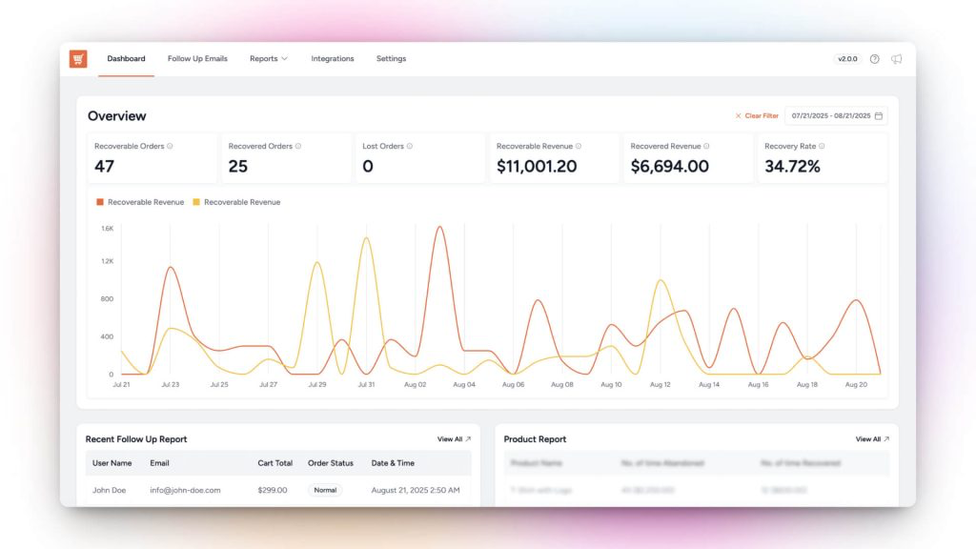Viewport: 976px width, 549px height.
Task: Expand View All in Product Report
Action: [x=870, y=438]
